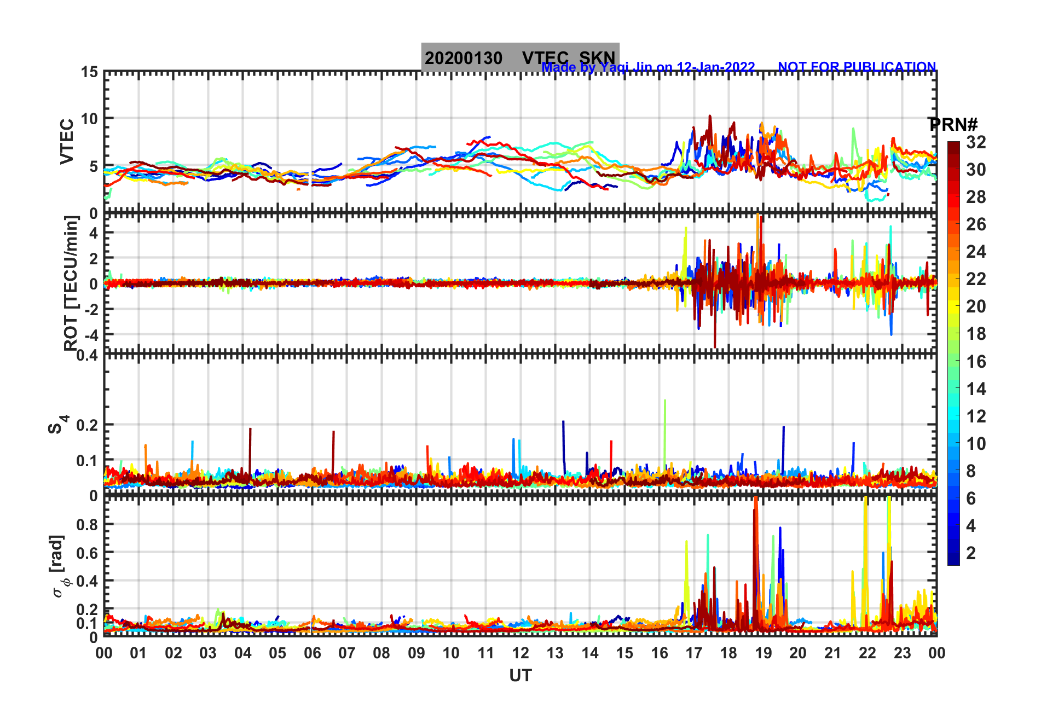Click the '32' label on the PRN colorbar
The image size is (1041, 707).
[x=976, y=142]
